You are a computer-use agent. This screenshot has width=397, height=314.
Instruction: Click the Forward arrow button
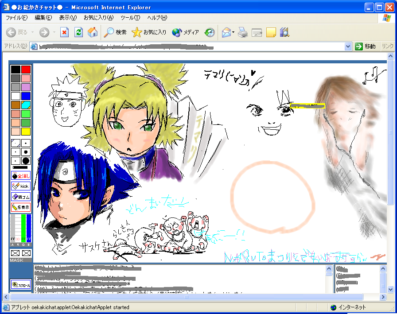[44, 32]
